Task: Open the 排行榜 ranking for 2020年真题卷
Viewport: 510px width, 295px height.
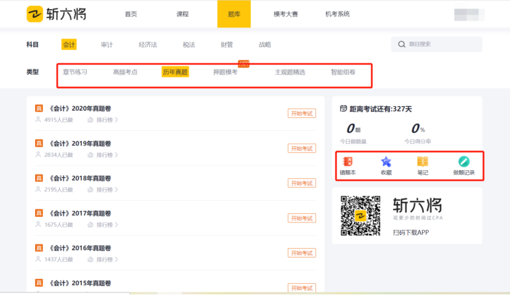Action: pos(103,120)
